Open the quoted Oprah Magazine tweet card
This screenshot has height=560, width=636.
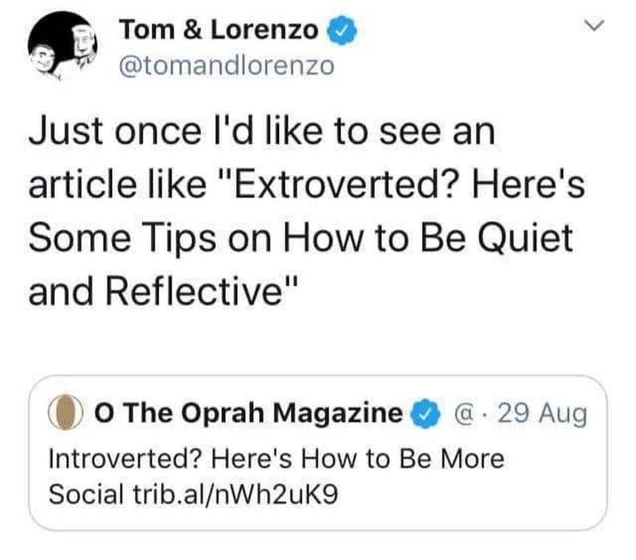[x=317, y=453]
